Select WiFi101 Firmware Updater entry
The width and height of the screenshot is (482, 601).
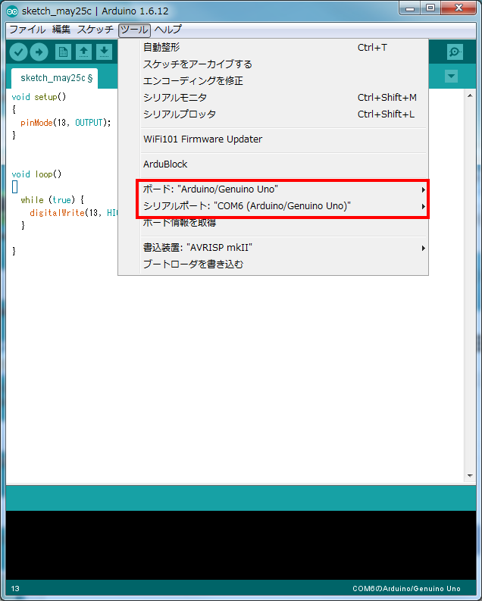point(202,139)
